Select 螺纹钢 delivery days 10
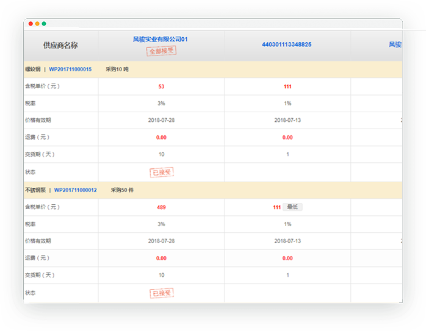Viewport: 426px width, 331px height. point(161,154)
